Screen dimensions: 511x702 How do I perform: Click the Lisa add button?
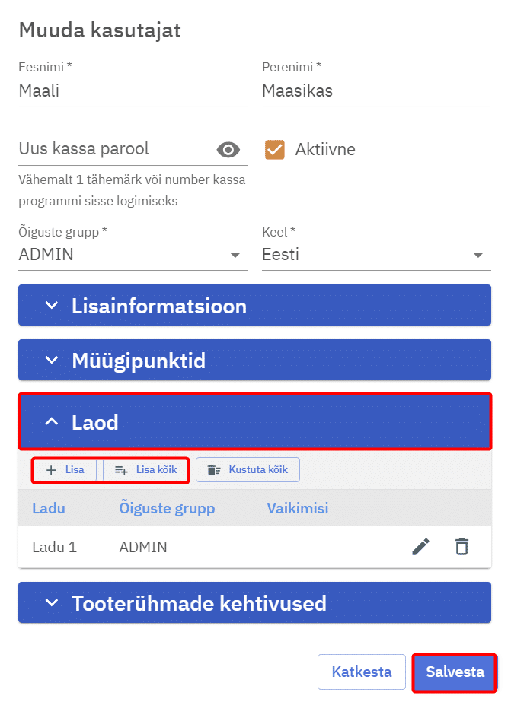point(65,470)
